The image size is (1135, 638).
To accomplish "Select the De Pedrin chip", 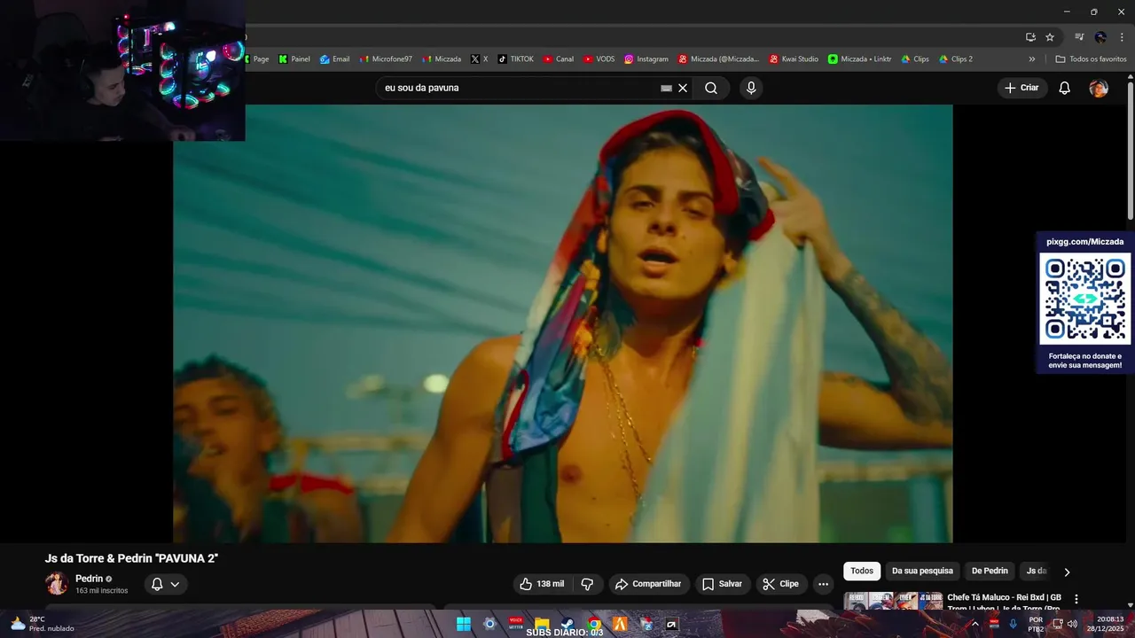I will point(990,571).
